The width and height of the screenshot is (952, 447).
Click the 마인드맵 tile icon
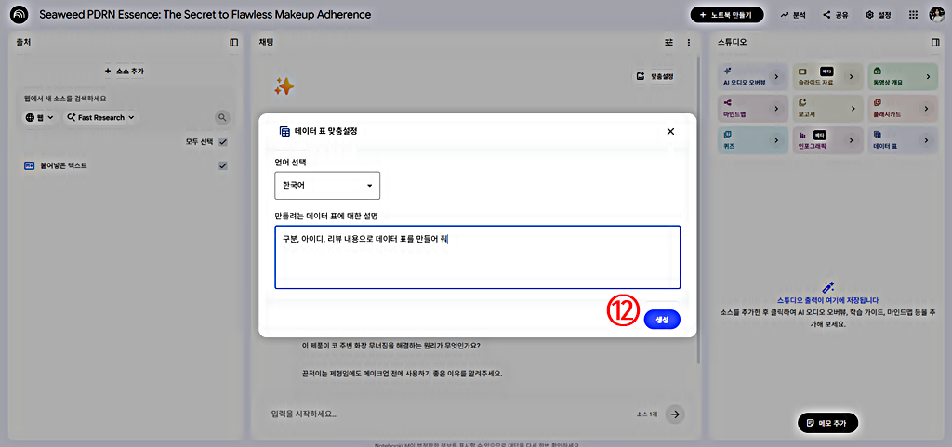point(727,102)
